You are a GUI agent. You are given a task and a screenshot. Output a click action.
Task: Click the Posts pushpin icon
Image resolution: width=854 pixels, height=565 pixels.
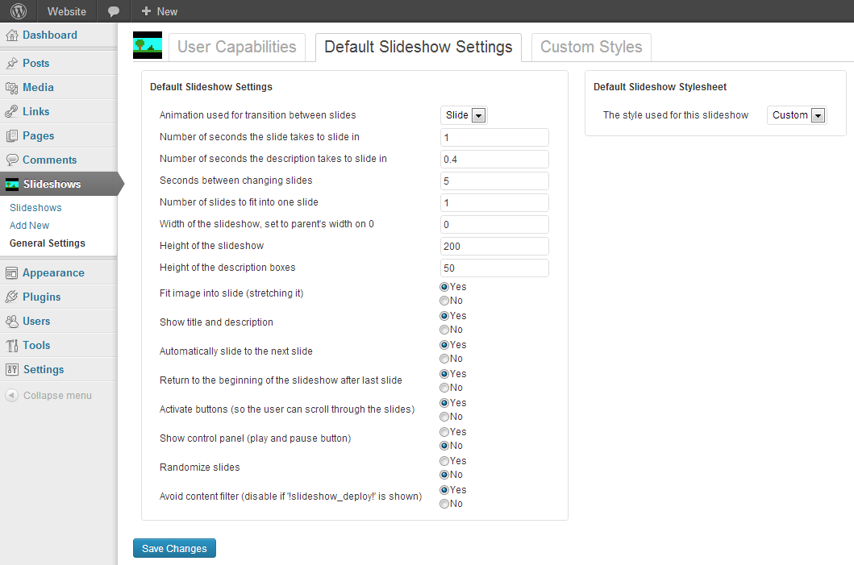pyautogui.click(x=11, y=63)
